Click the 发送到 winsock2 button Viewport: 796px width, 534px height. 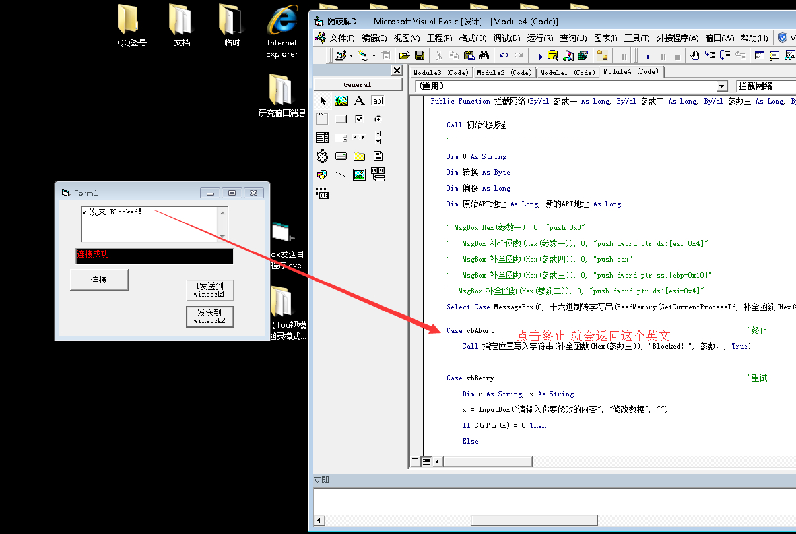(x=210, y=316)
